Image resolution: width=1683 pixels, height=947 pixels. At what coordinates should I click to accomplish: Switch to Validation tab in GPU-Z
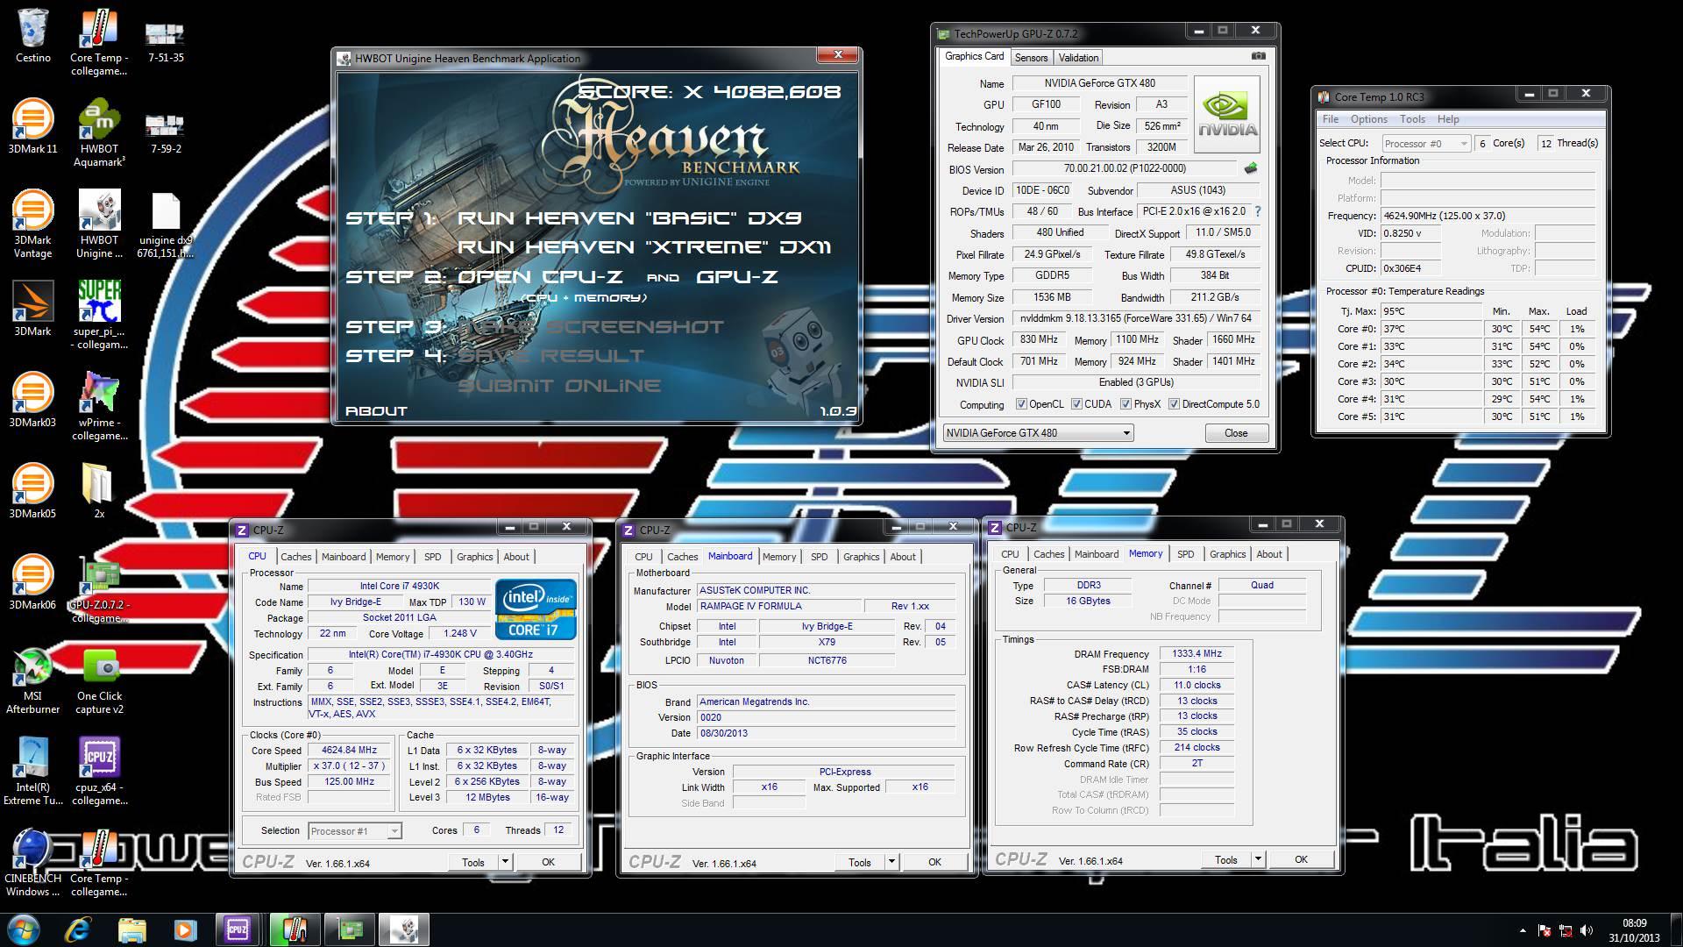[x=1078, y=58]
